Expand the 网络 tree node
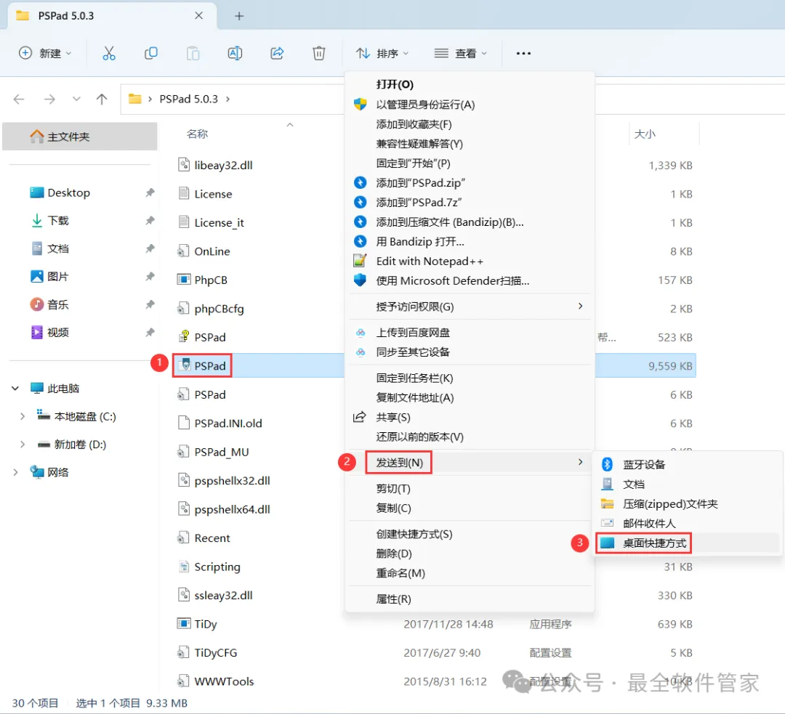This screenshot has height=714, width=785. coord(15,472)
